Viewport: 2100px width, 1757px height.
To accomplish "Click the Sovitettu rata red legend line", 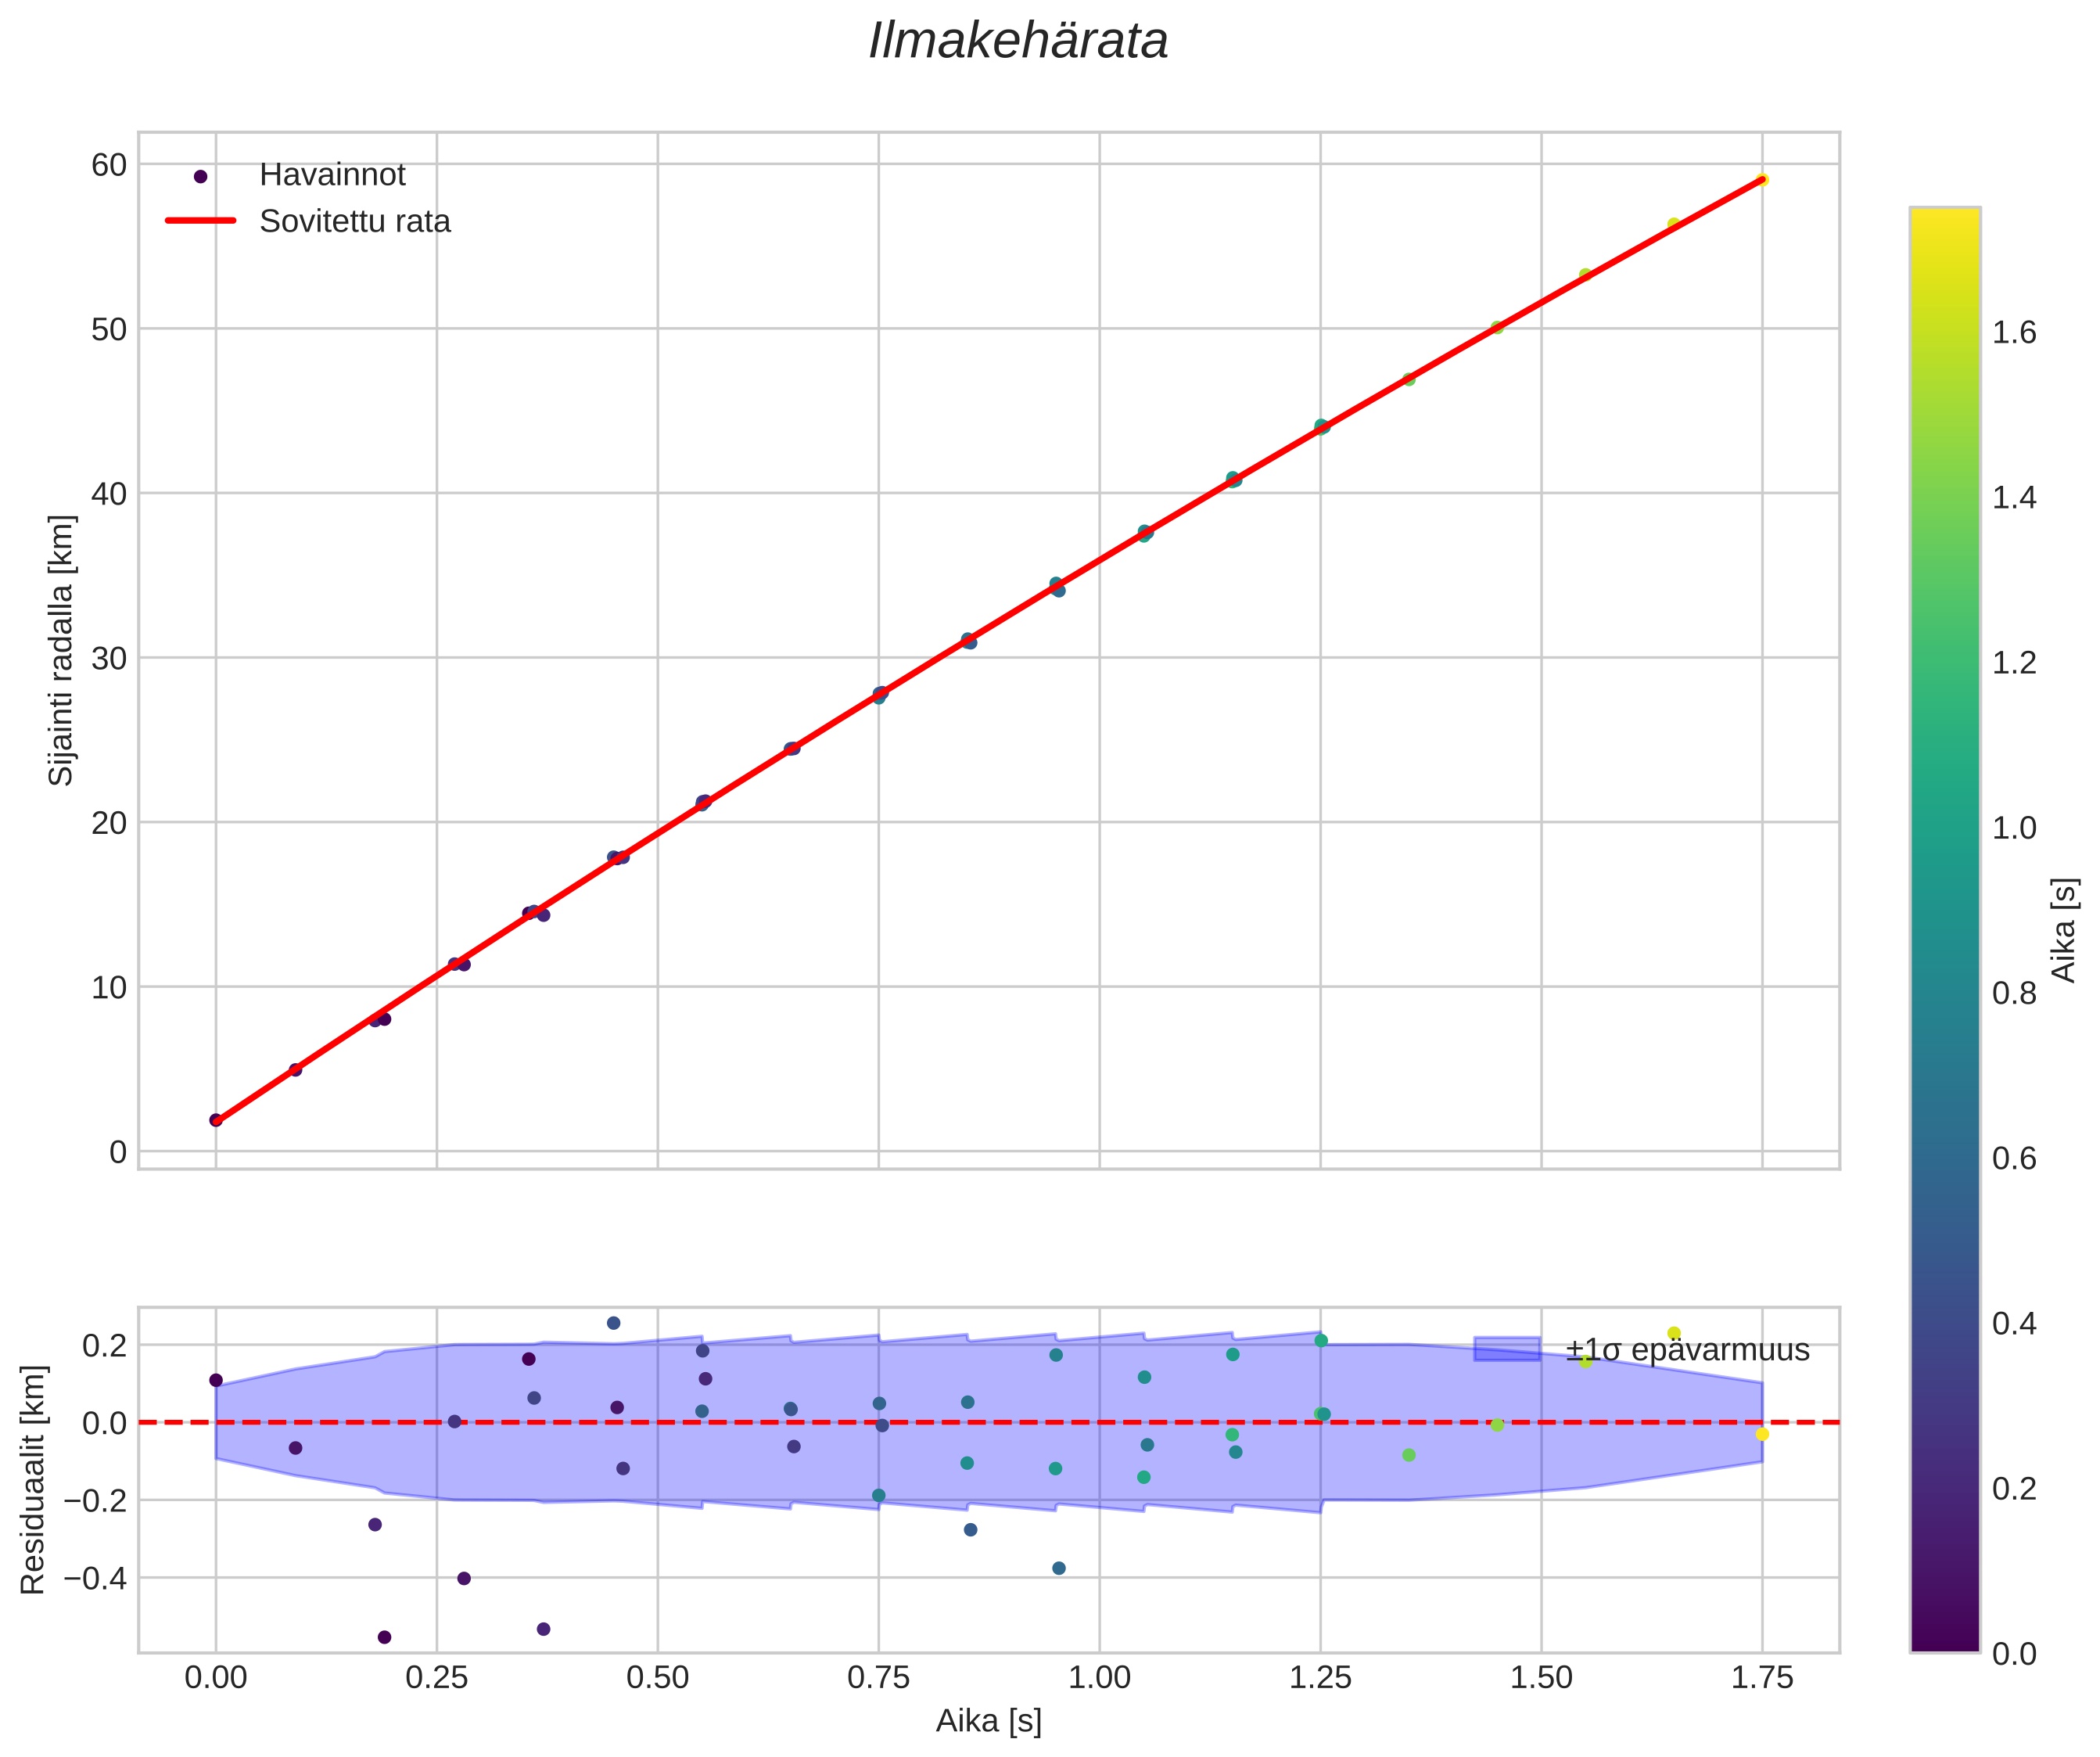I will pos(200,221).
